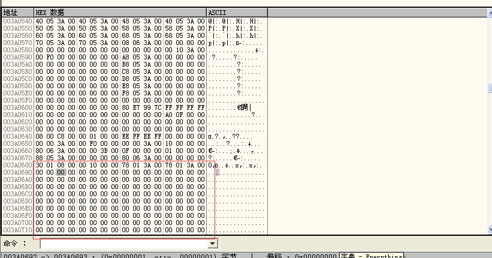Click ASCII text of row 003A0540
Screen dimensions: 492x258
point(235,21)
